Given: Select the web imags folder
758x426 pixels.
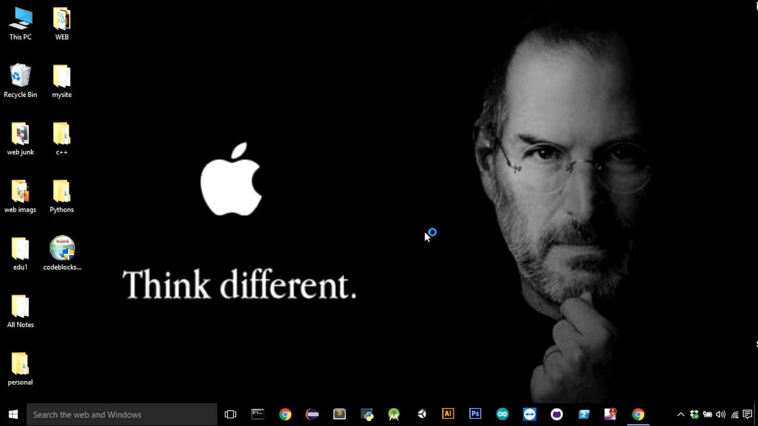Looking at the screenshot, I should click(20, 196).
